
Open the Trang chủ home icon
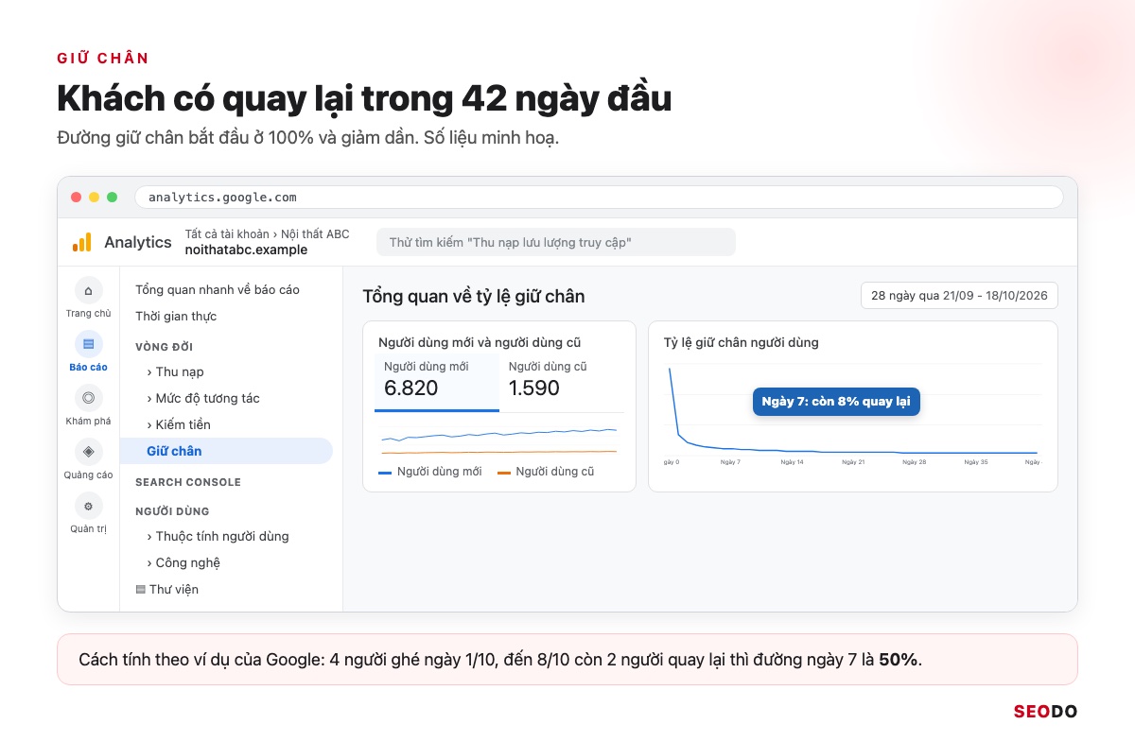[89, 290]
